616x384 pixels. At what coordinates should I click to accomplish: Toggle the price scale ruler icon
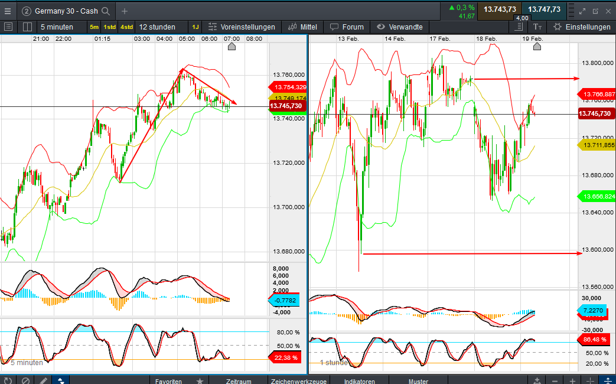519,27
